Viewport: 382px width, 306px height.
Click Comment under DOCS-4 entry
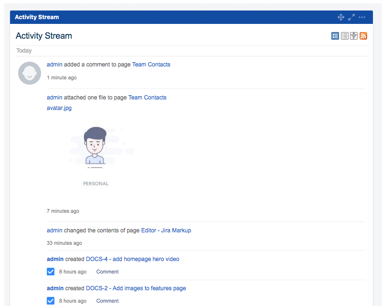tap(107, 272)
